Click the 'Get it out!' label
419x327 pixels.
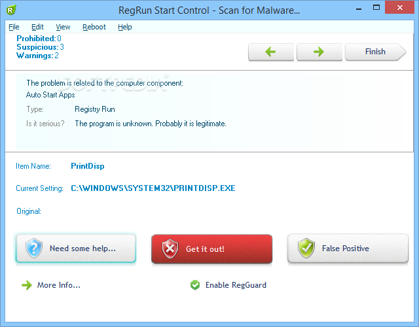[205, 249]
